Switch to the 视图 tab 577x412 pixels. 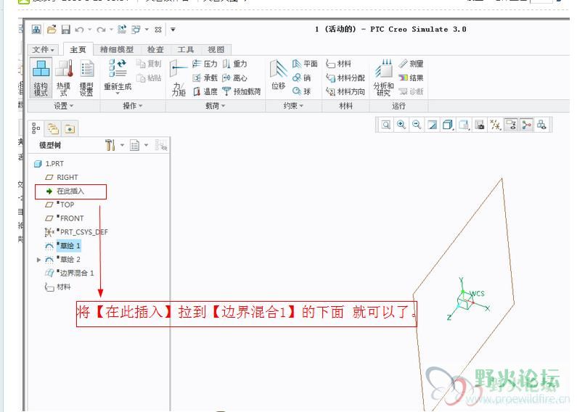pyautogui.click(x=216, y=49)
